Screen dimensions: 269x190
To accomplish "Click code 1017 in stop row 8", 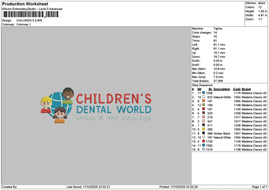I will tap(237, 121).
